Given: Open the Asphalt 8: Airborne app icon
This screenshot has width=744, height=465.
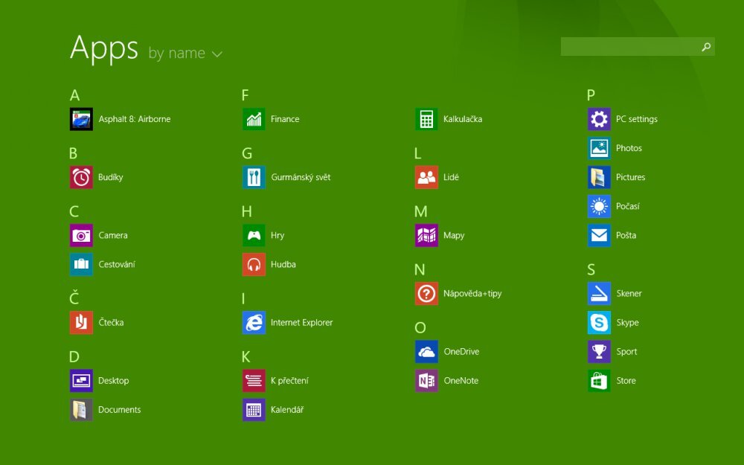Looking at the screenshot, I should point(81,119).
